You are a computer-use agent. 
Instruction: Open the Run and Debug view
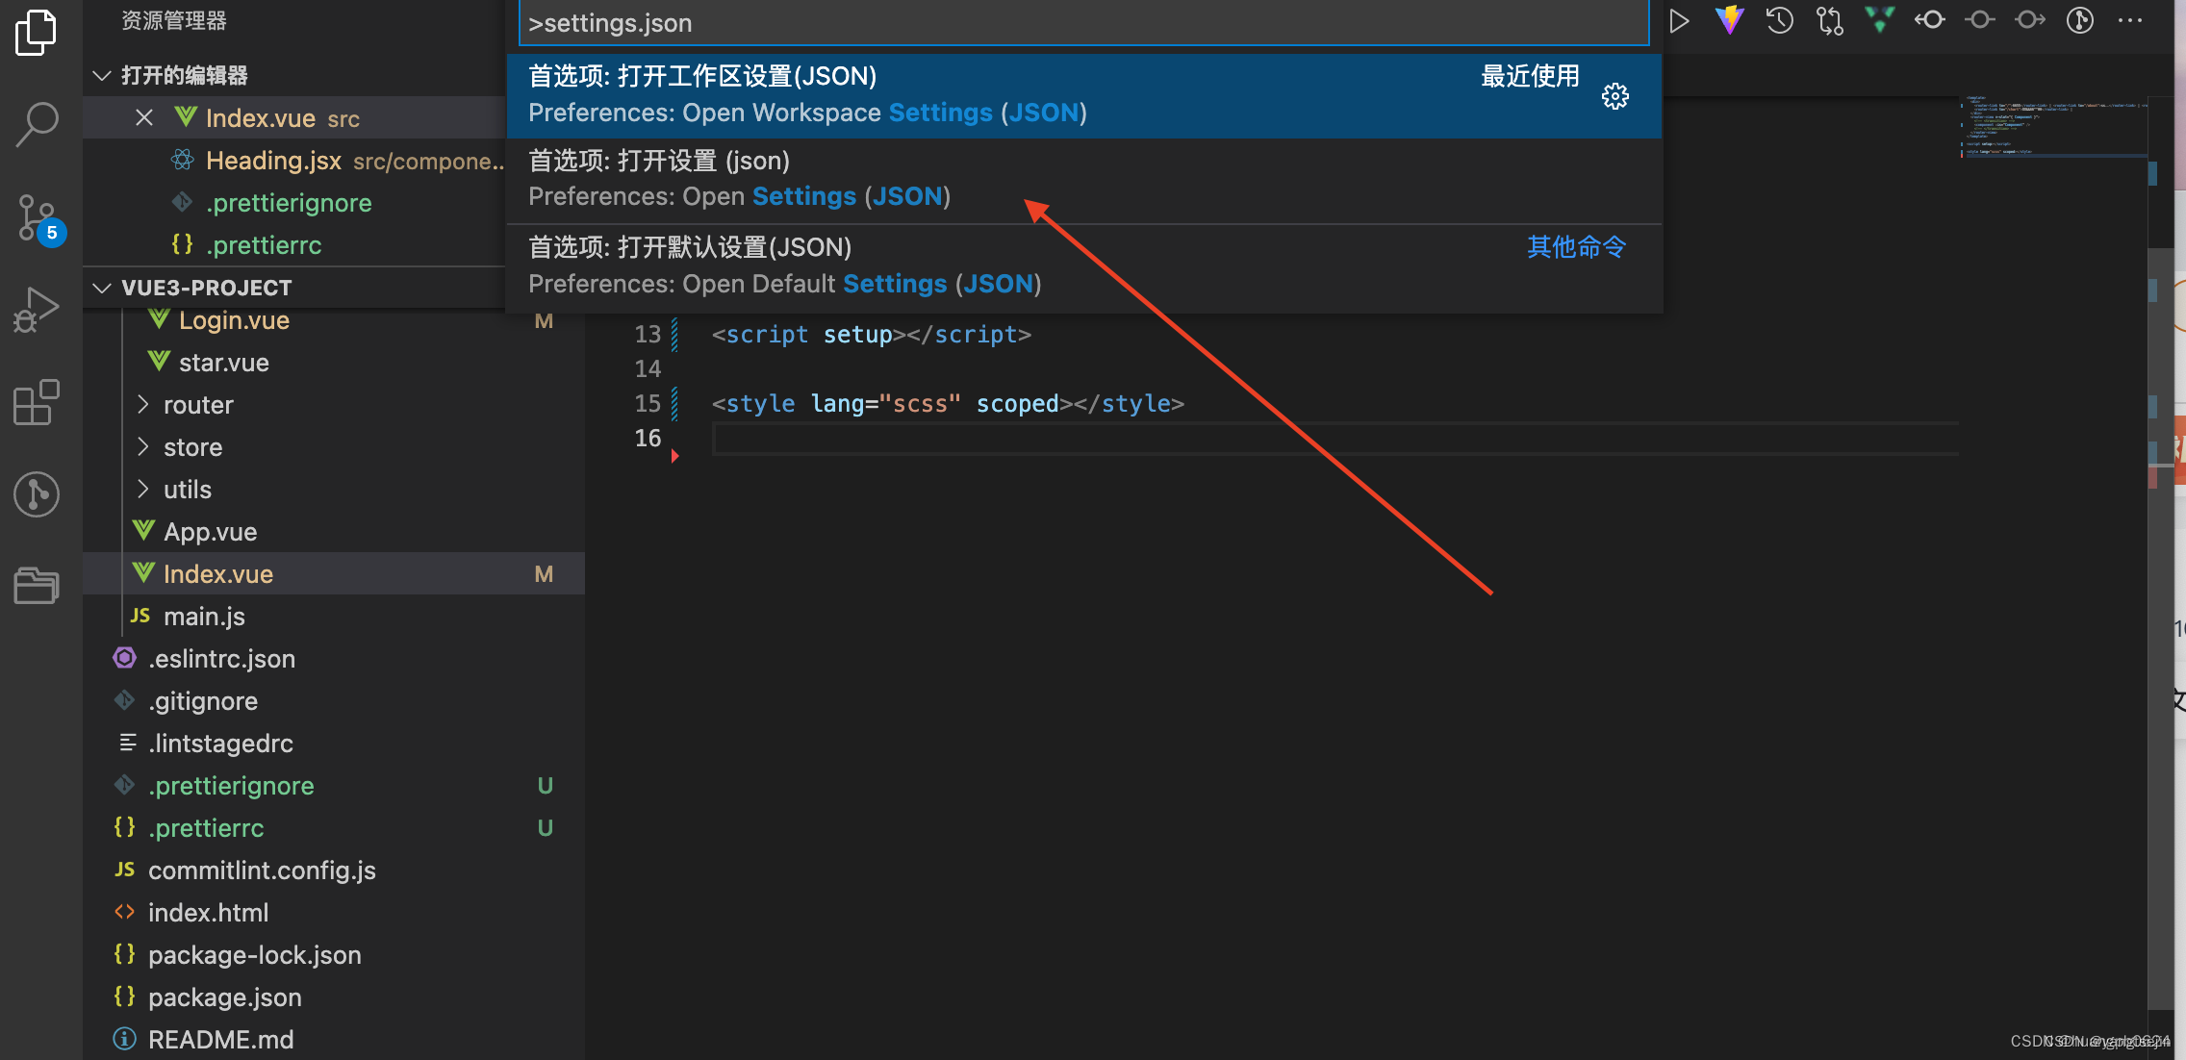pos(37,310)
